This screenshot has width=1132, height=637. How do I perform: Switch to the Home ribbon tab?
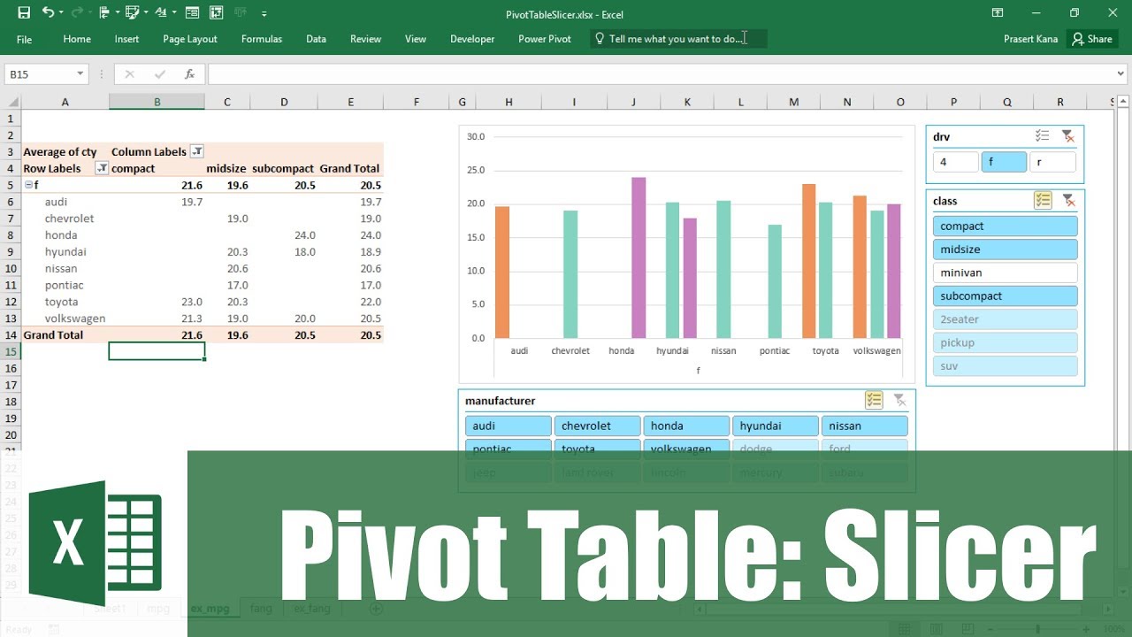(77, 39)
